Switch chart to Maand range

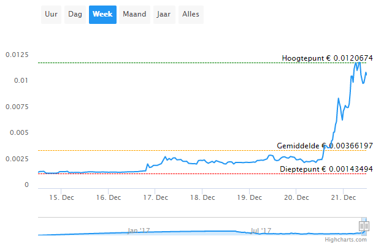coord(134,15)
